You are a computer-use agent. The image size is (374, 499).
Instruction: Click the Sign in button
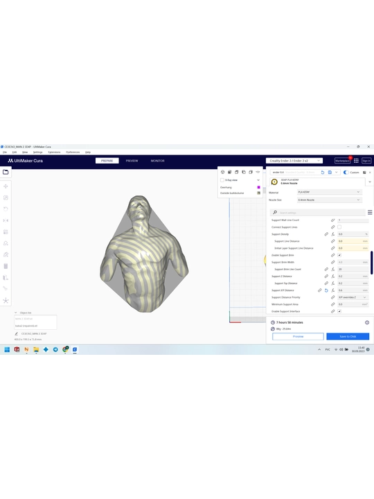(x=366, y=161)
